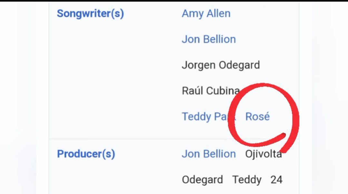Click the Ojivolta producer name
The image size is (348, 194).
[263, 154]
